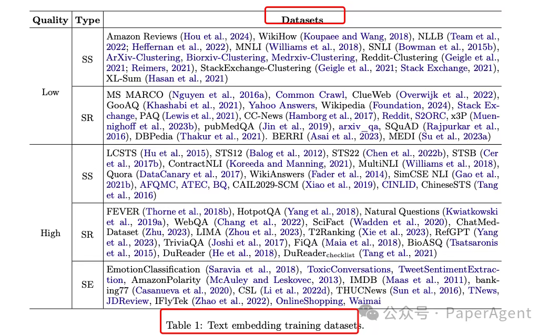Select the Quality column header
549x335 pixels.
[50, 21]
